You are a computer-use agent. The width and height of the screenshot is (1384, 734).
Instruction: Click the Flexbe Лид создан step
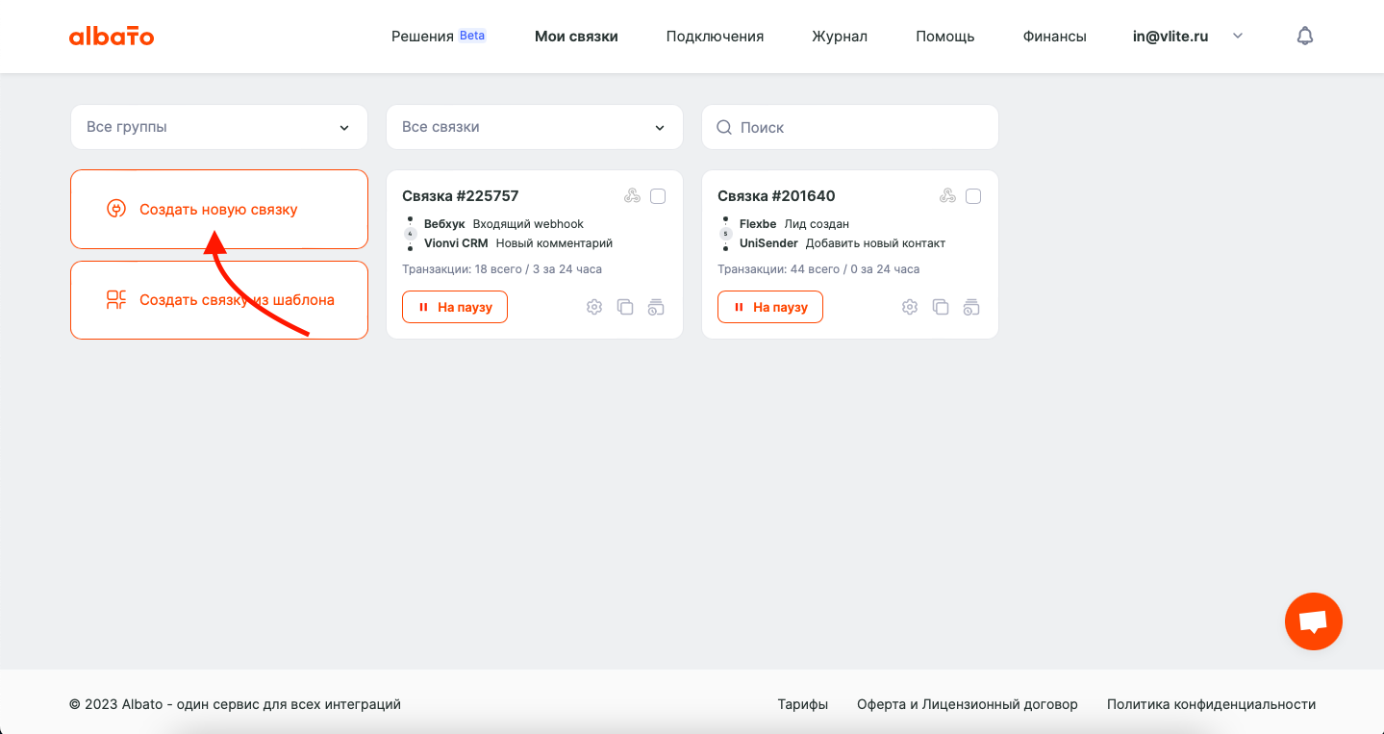pyautogui.click(x=794, y=224)
